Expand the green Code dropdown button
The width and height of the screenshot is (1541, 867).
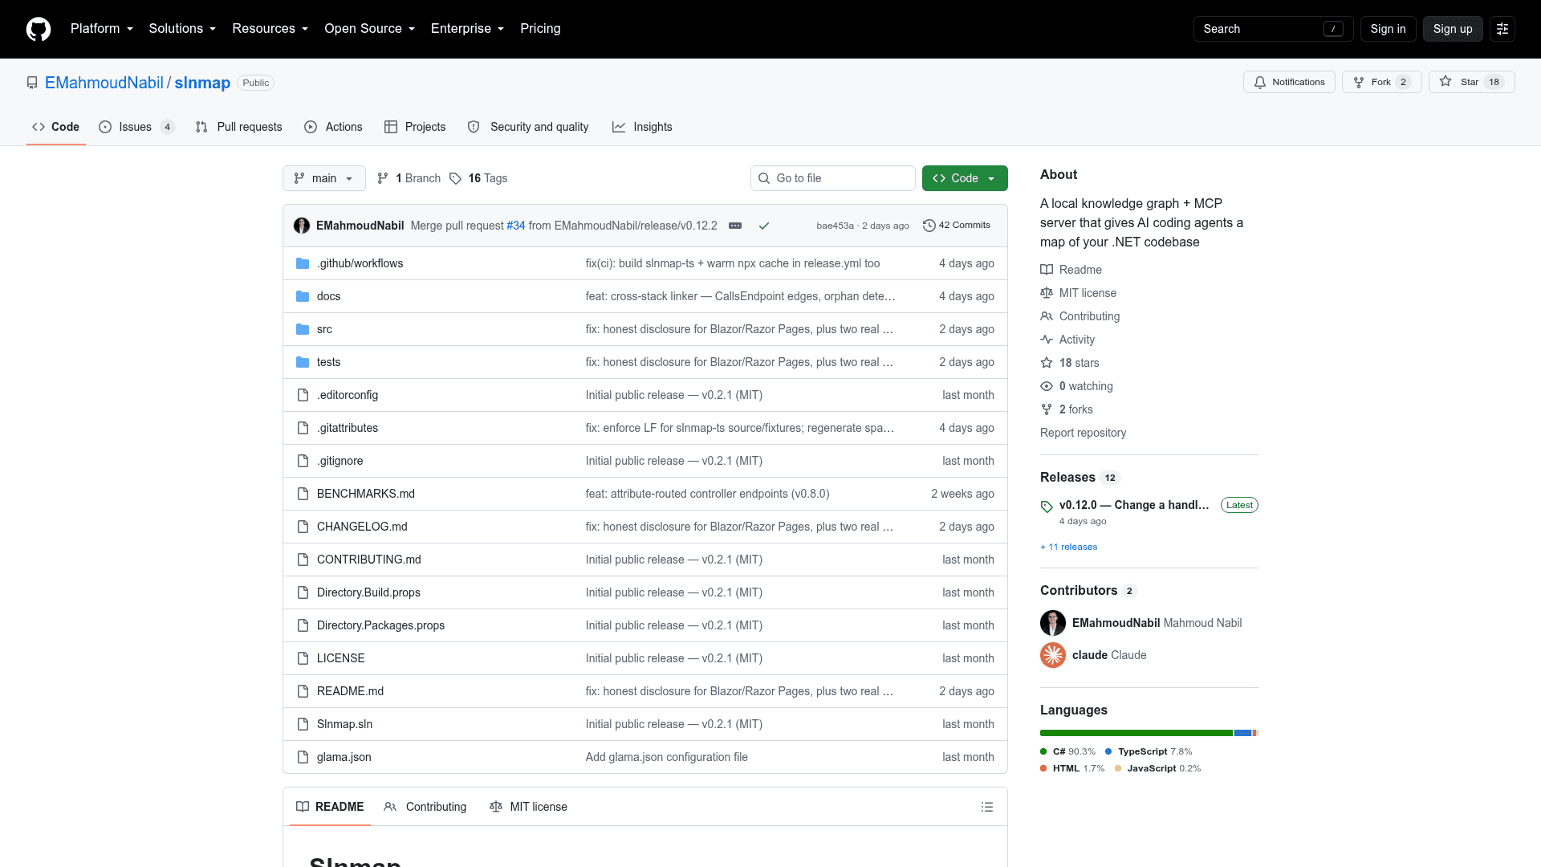click(965, 178)
